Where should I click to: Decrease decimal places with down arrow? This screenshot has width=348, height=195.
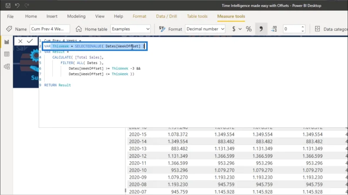point(303,31)
